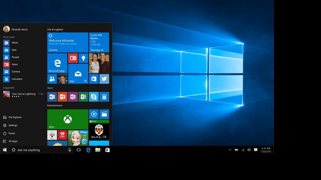Show hidden system tray icons
321x180 pixels.
click(230, 150)
